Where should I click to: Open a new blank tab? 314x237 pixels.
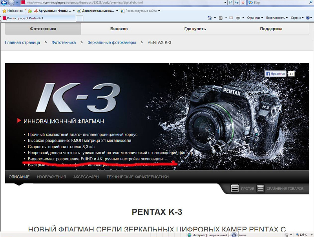pos(80,18)
